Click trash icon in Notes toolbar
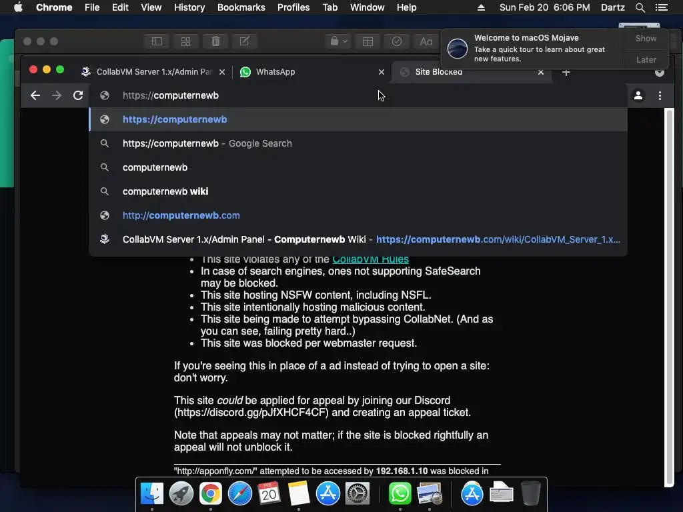 pos(215,41)
